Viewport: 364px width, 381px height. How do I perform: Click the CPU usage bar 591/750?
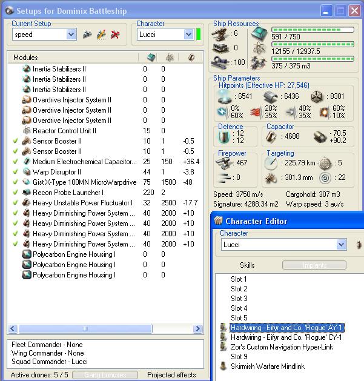click(313, 30)
